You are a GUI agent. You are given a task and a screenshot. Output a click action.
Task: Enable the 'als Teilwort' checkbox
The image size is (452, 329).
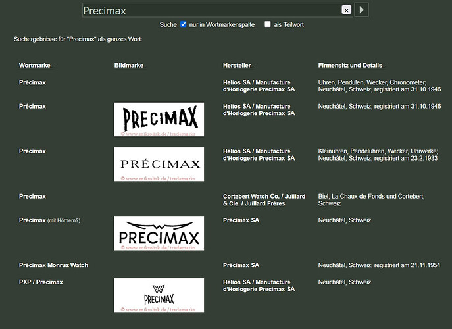coord(268,24)
